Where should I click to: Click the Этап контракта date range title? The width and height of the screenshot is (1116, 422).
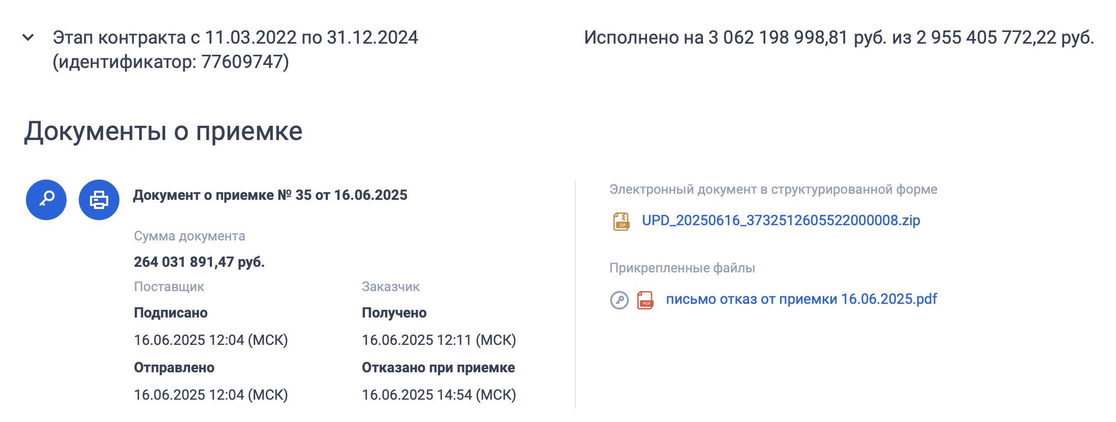[x=235, y=38]
